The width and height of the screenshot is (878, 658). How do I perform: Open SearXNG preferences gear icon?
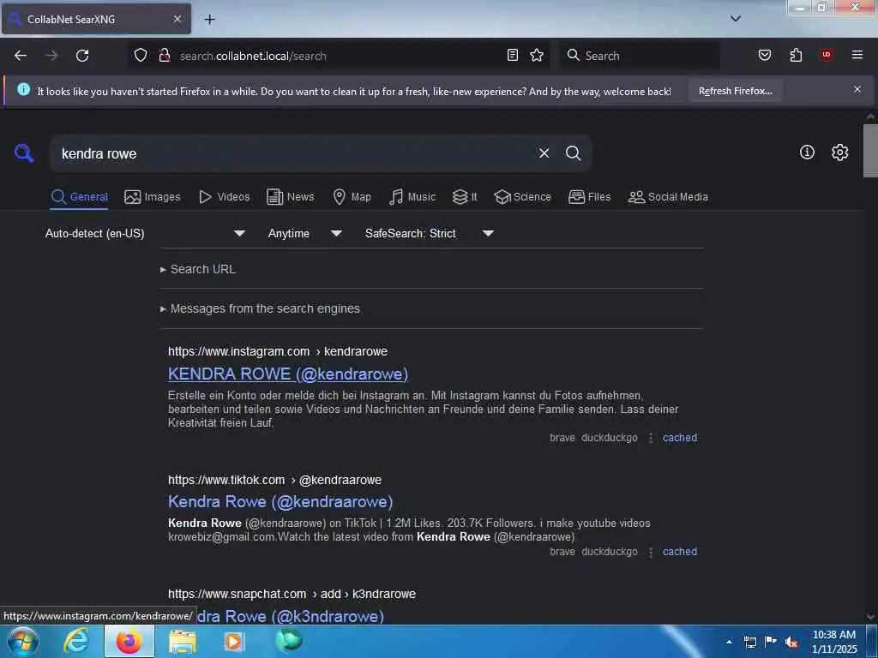[x=840, y=153]
